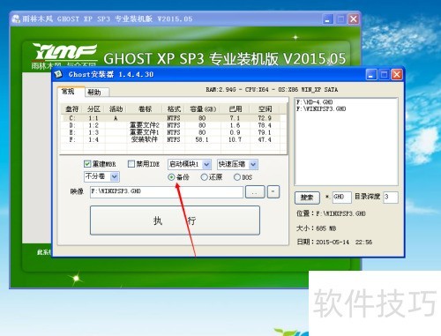Click the YLMF logo in green window
The width and height of the screenshot is (441, 336).
(64, 56)
